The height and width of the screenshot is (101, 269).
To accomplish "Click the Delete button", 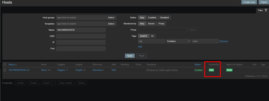I will pos(81,83).
